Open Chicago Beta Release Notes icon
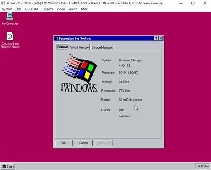The height and width of the screenshot is (170, 211). 10,40
